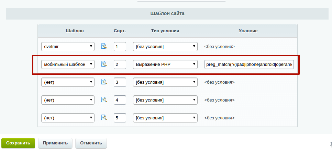Click template preview icon in sort row 3
The image size is (332, 153).
pos(104,82)
